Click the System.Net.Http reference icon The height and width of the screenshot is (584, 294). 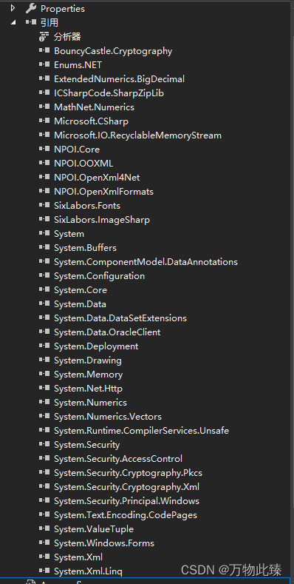coord(44,389)
